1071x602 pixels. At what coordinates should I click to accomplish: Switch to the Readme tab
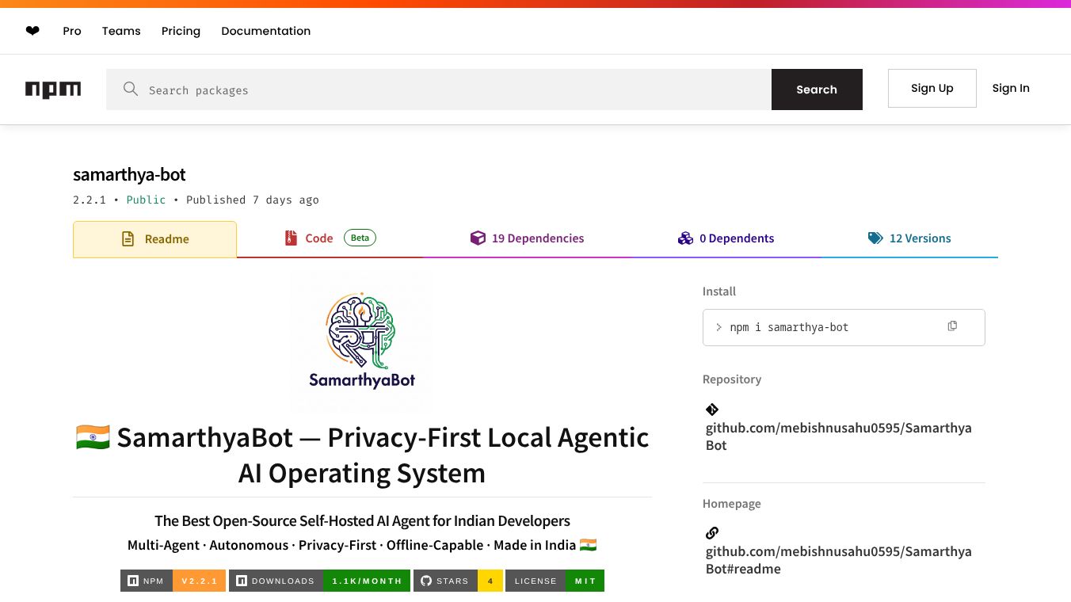coord(154,239)
